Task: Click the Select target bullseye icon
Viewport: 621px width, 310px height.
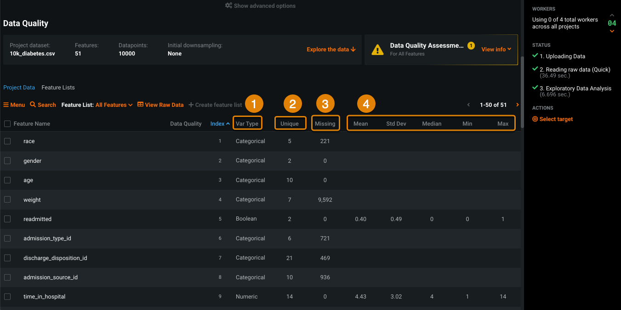Action: (535, 119)
